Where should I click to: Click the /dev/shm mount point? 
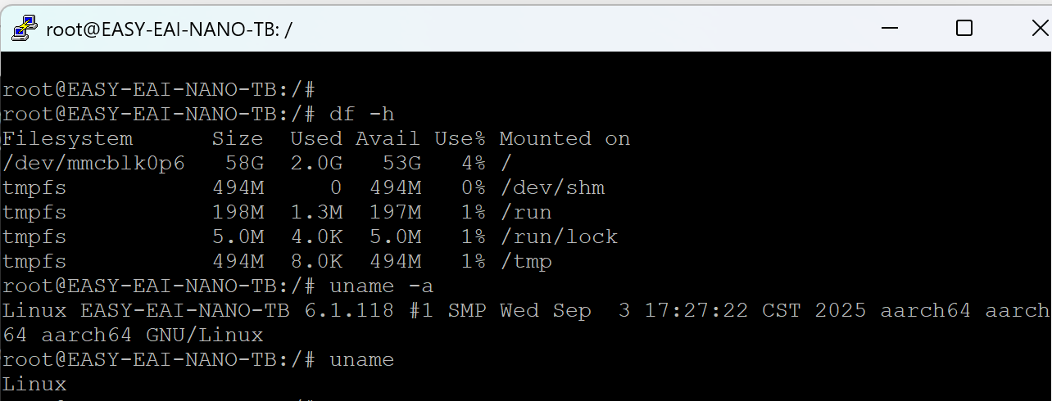[x=551, y=188]
